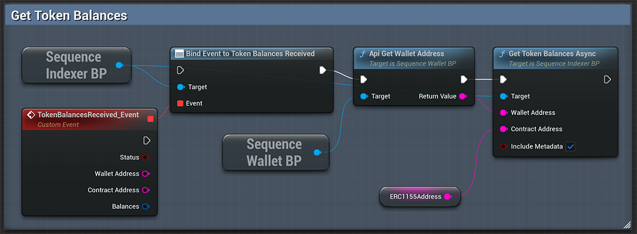
Task: Click the Sequence Indexer BP output pin
Action: pyautogui.click(x=119, y=65)
